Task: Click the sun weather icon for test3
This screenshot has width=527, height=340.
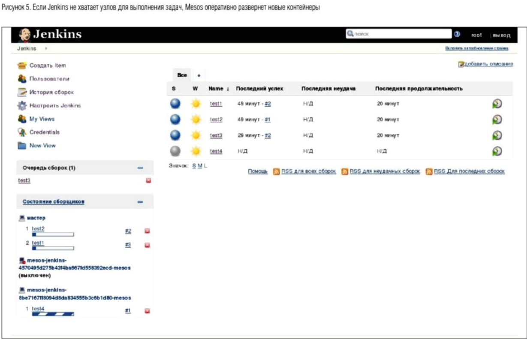Action: click(196, 135)
